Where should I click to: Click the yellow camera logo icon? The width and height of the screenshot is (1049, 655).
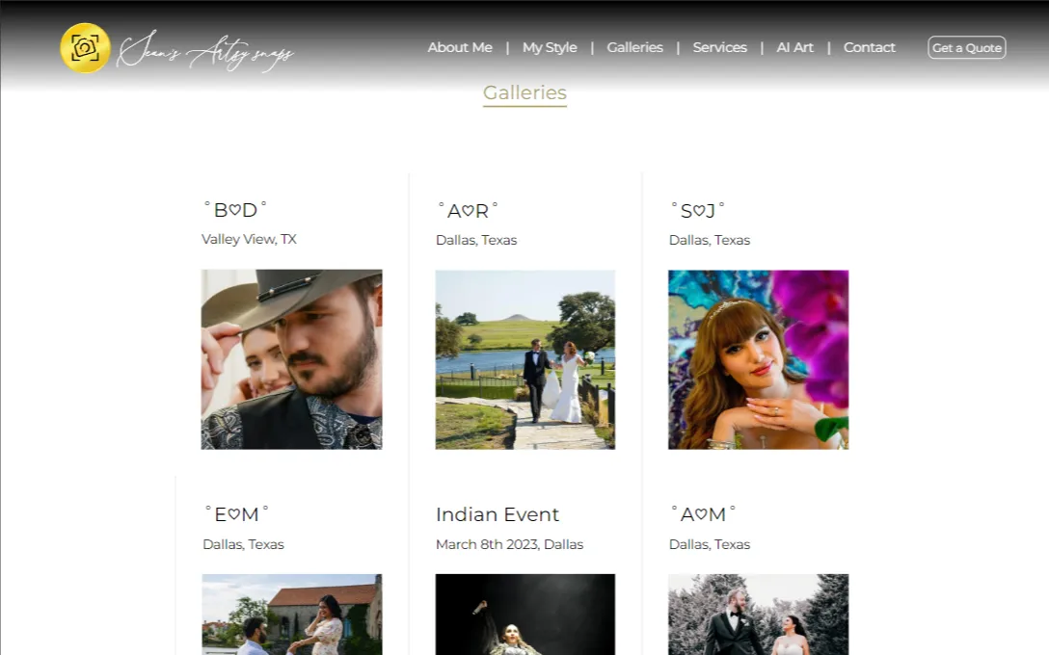pos(85,48)
